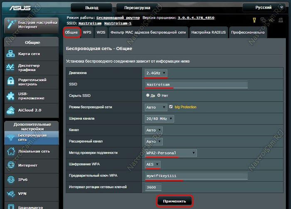Image resolution: width=291 pixels, height=209 pixels.
Task: Select the Да radio button for Скрыть SSID
Action: tap(148, 96)
